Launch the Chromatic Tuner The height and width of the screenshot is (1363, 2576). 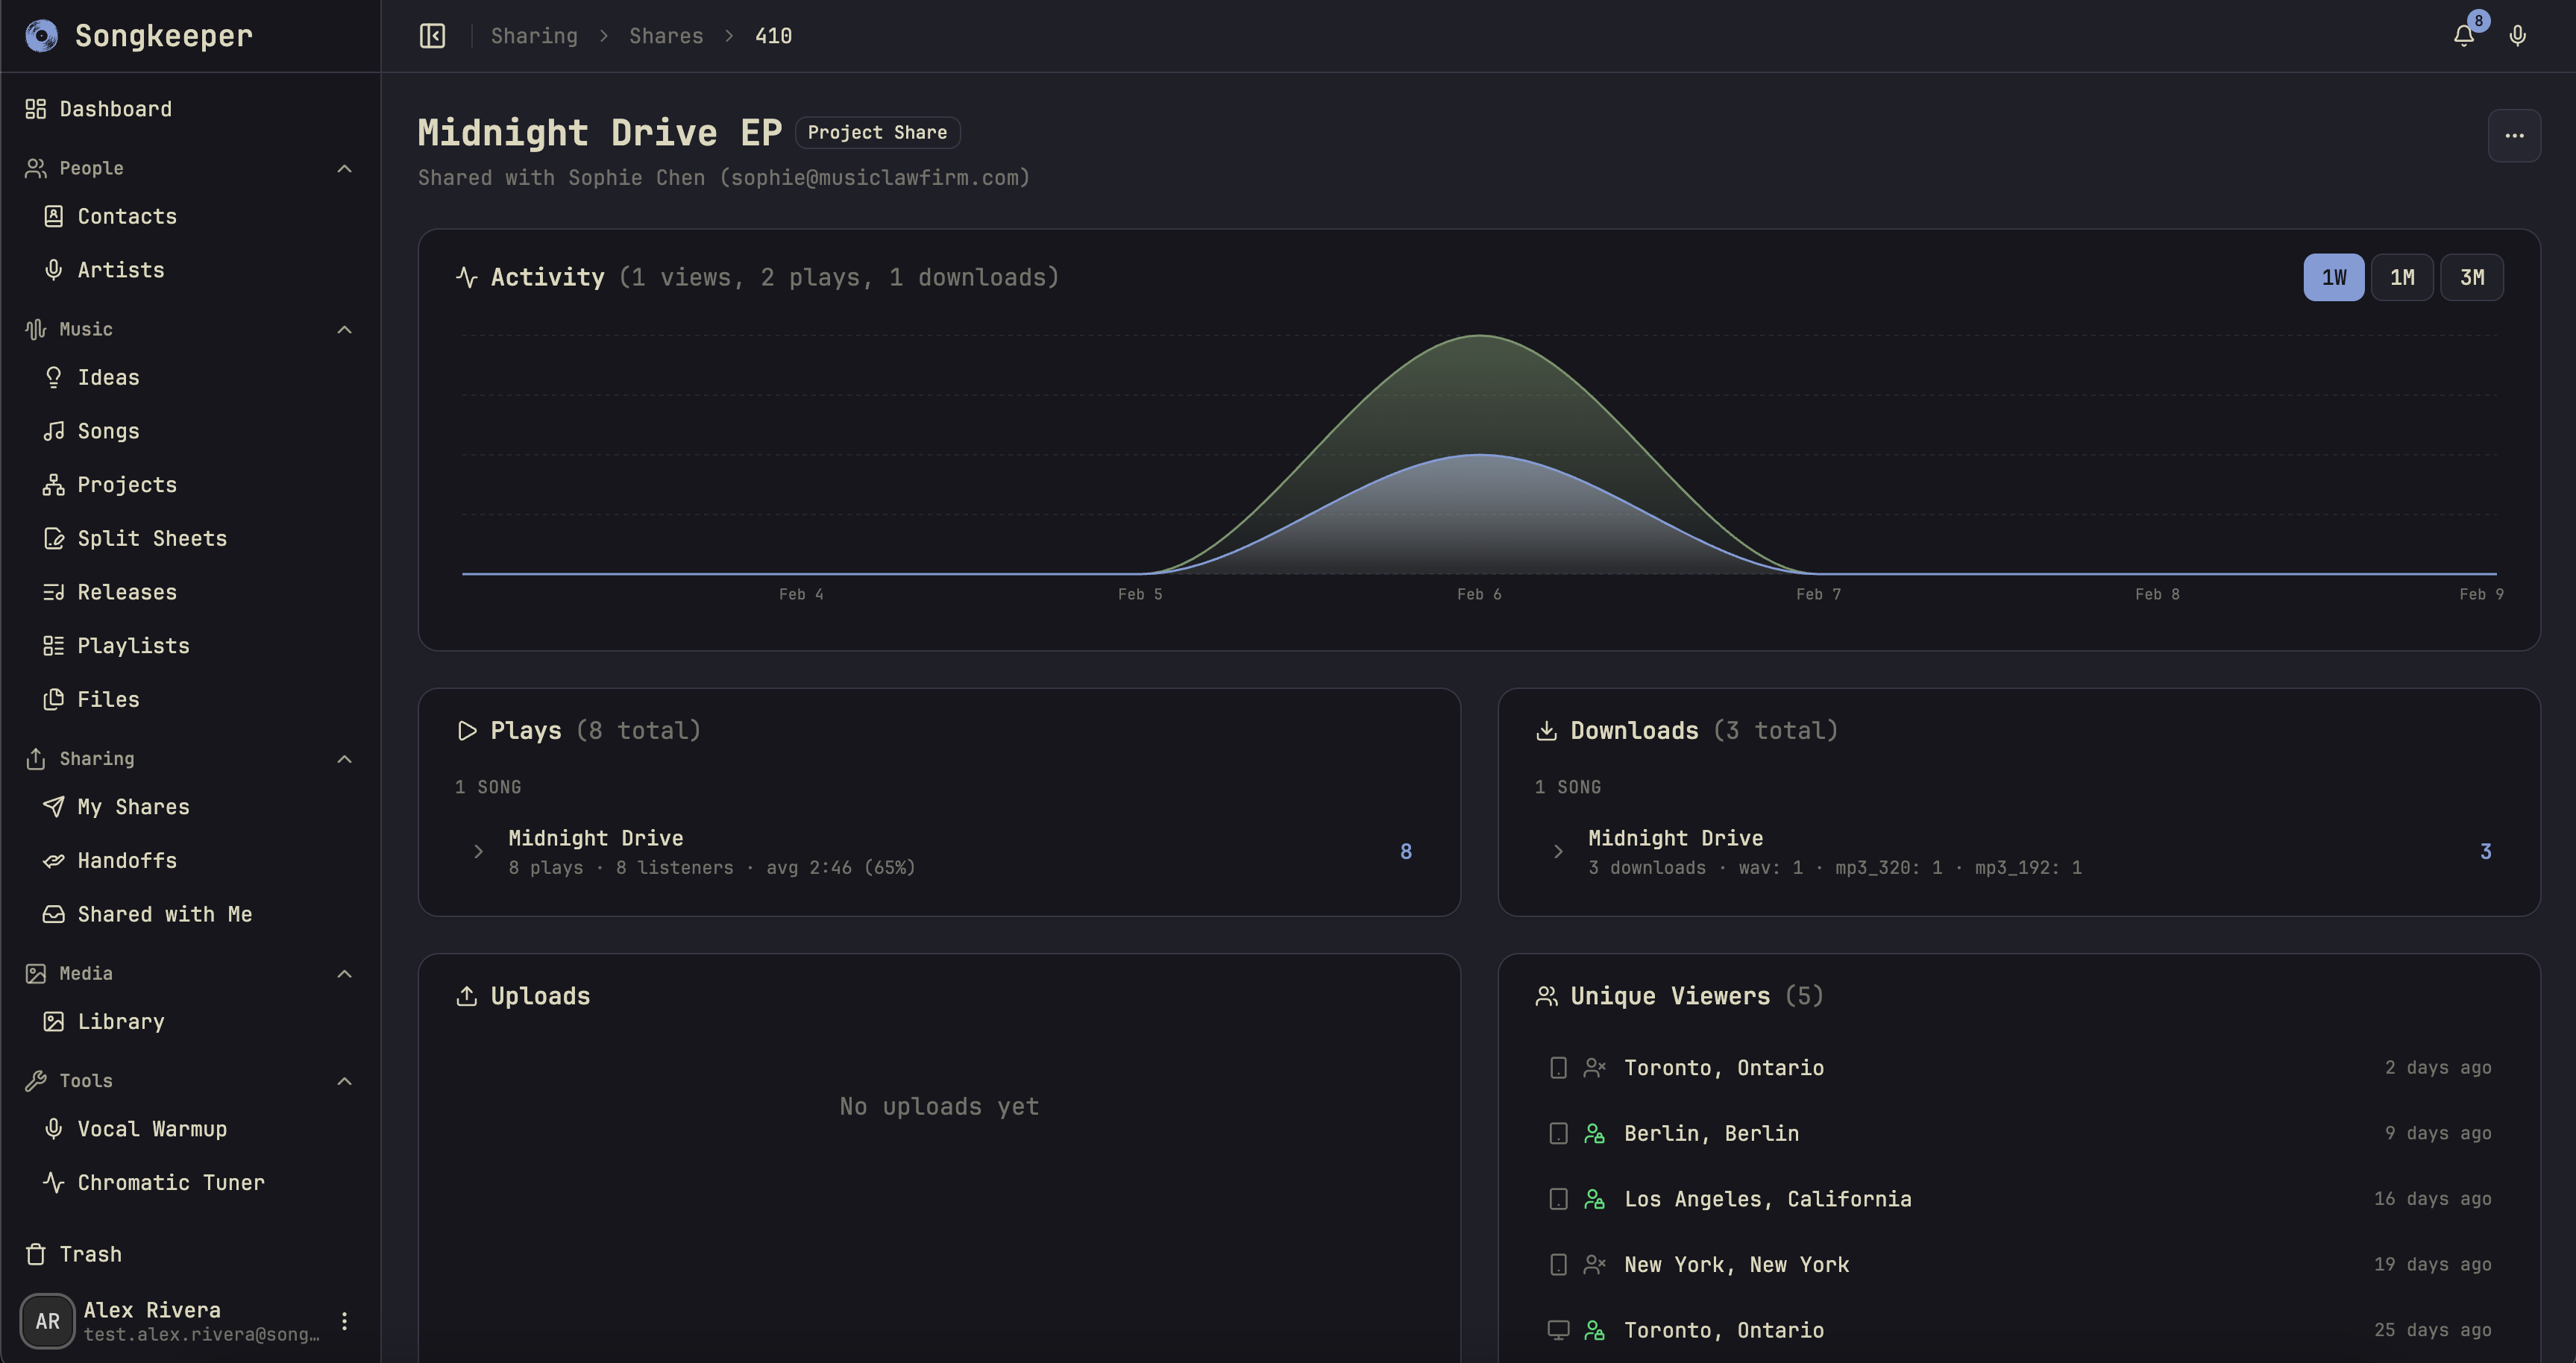click(171, 1182)
